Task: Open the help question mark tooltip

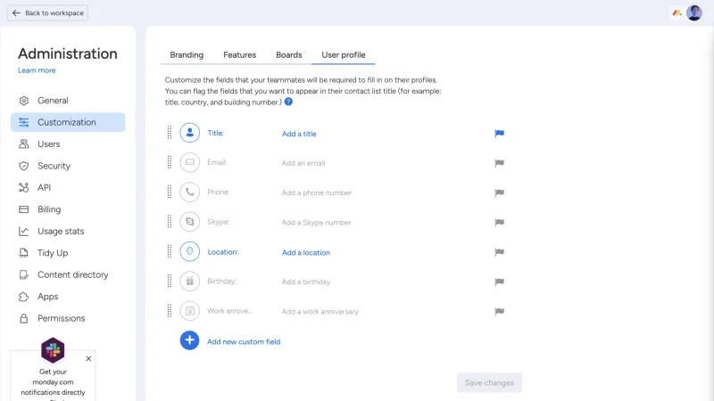Action: pos(288,102)
